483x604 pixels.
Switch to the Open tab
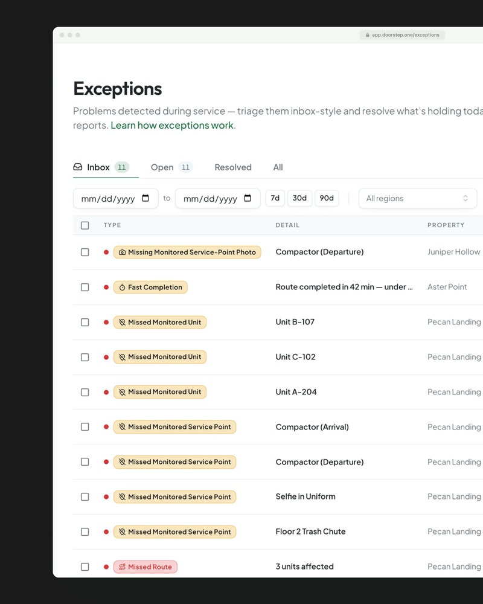pos(171,167)
